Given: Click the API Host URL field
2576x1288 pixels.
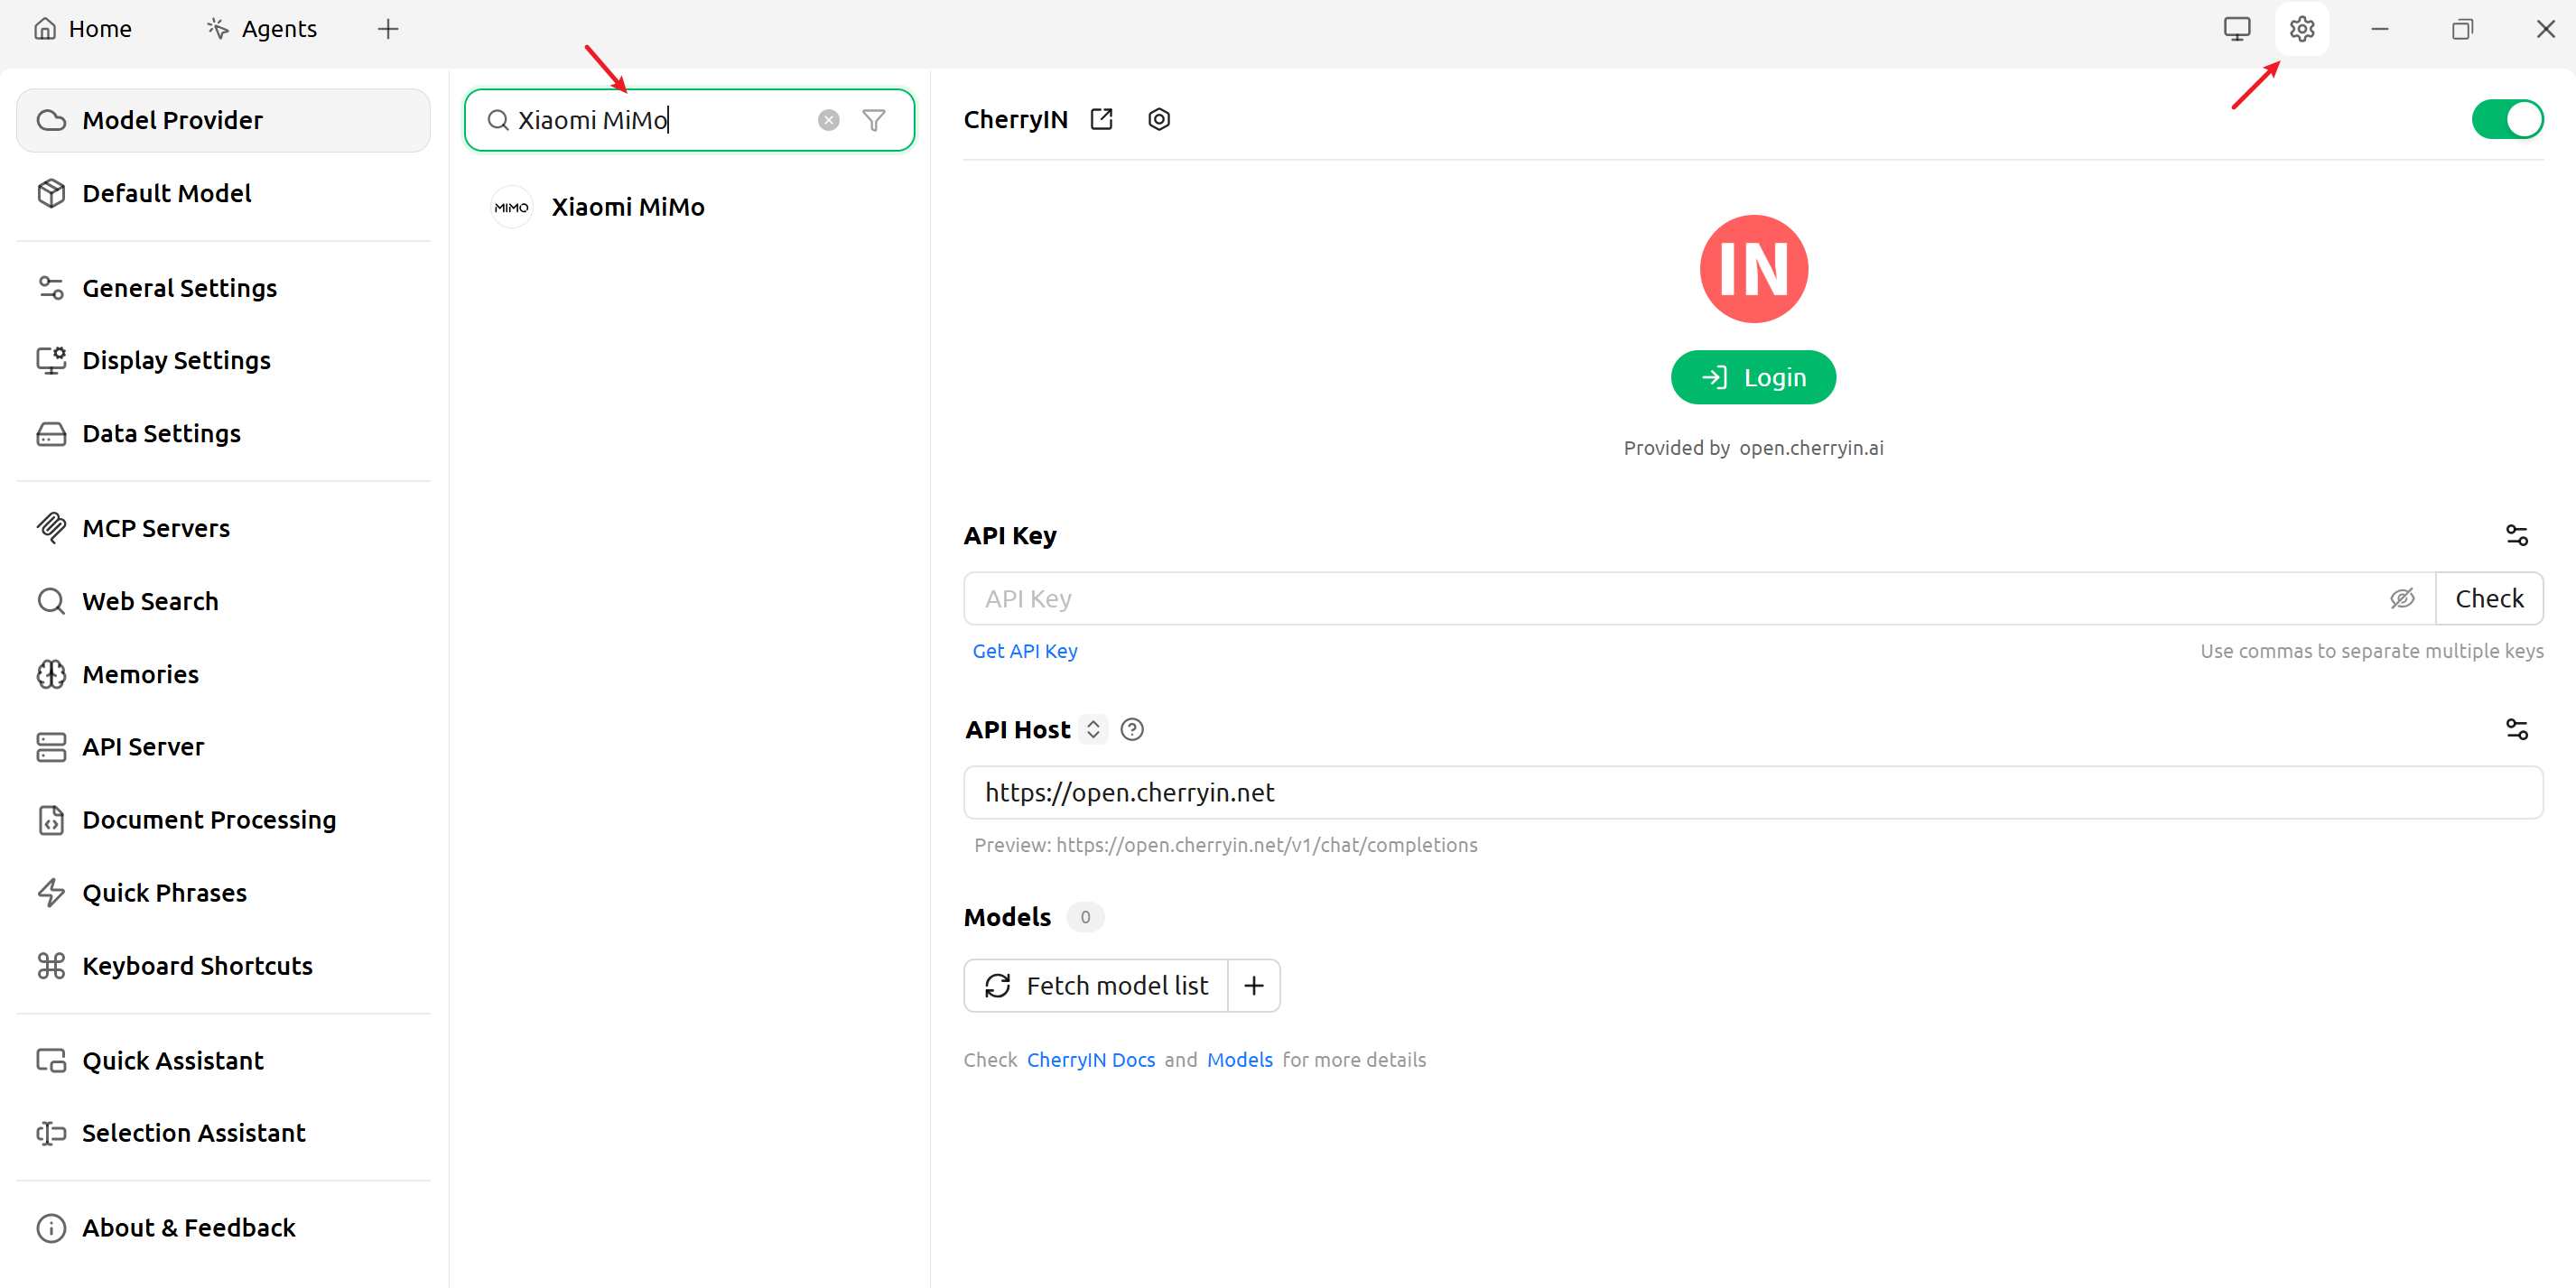Looking at the screenshot, I should click(1753, 793).
